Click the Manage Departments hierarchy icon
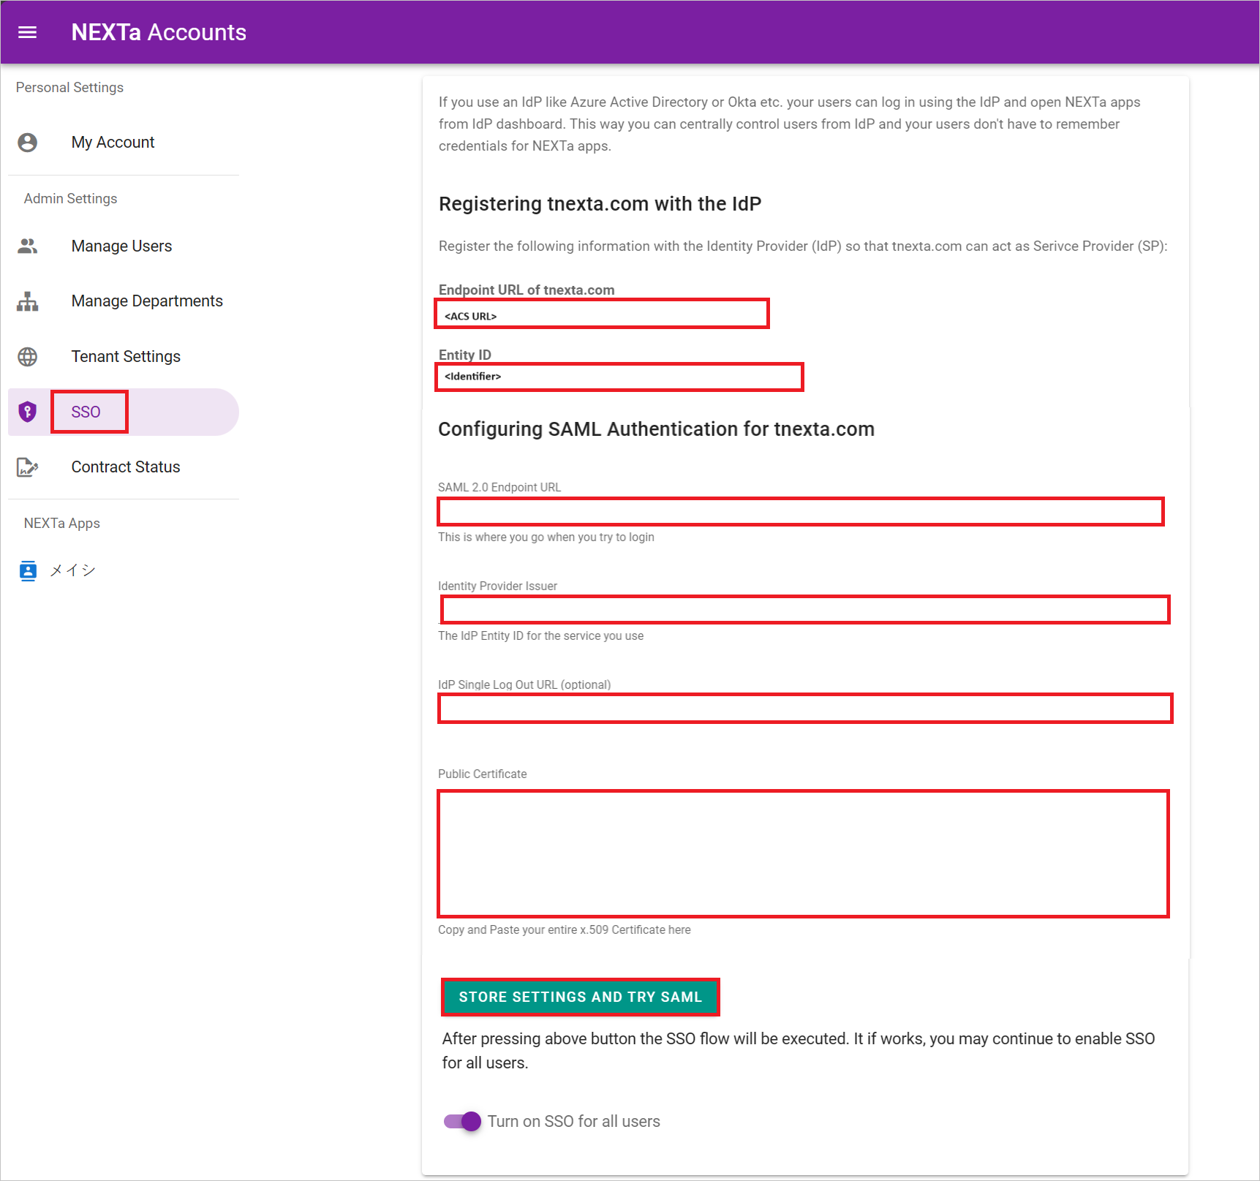 [x=27, y=301]
